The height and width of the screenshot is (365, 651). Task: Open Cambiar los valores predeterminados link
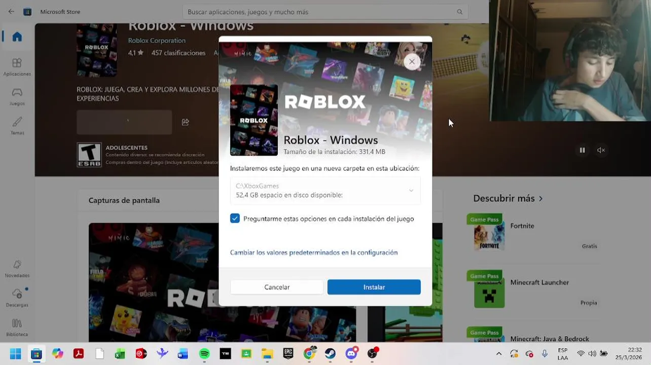[x=314, y=252]
